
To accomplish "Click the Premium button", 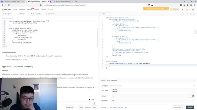I will coord(175,9).
